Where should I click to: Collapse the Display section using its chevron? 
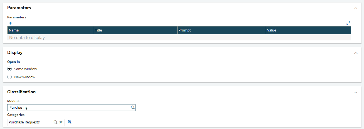pyautogui.click(x=356, y=53)
